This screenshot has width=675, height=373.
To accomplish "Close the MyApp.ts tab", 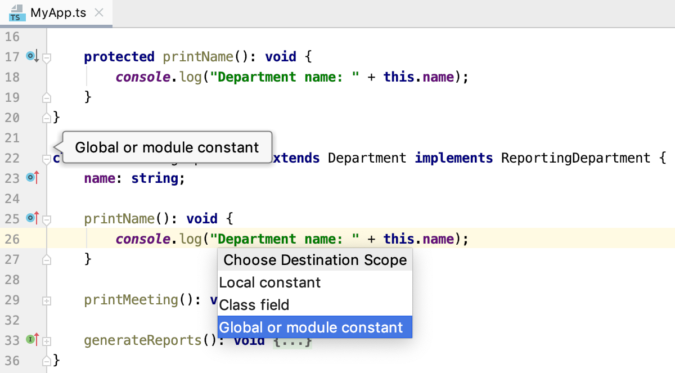I will (x=99, y=11).
